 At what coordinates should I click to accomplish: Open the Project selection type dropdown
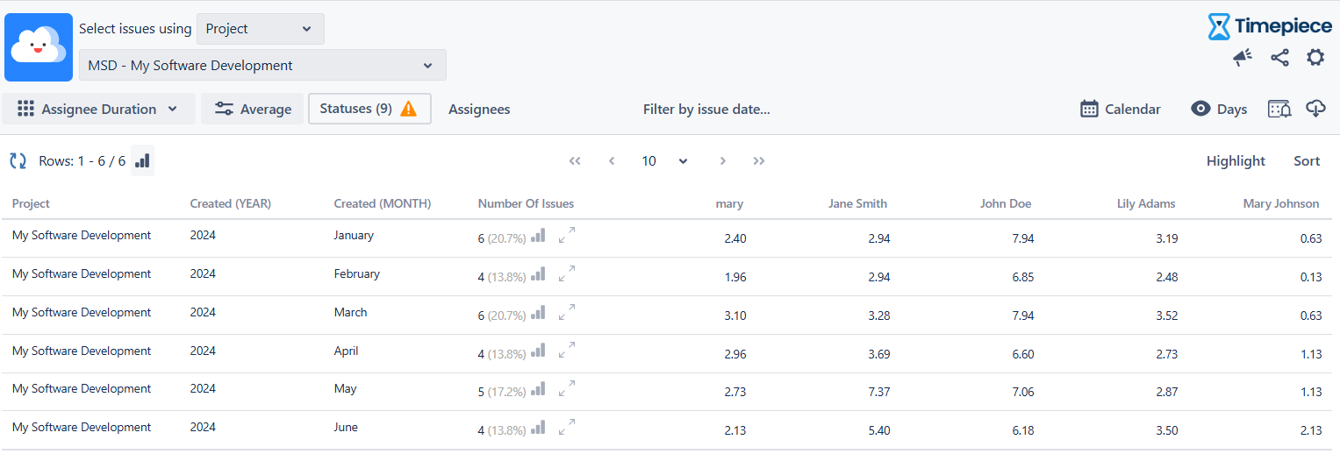(261, 29)
